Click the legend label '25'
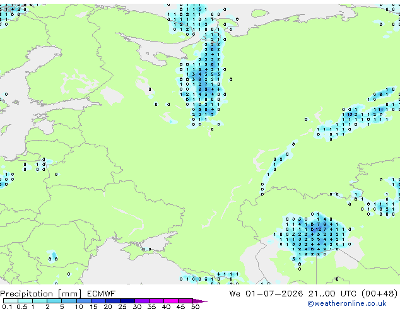The image size is (400, 309). [122, 306]
